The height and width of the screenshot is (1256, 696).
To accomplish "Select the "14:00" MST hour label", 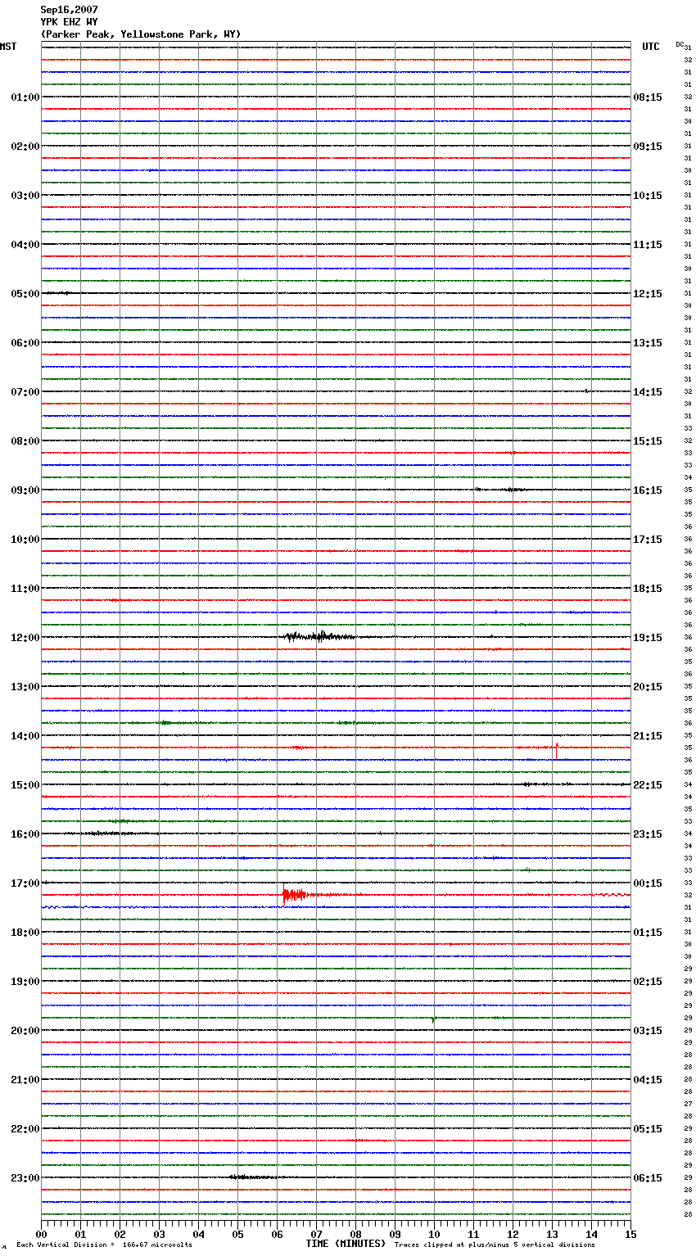I will [x=25, y=736].
